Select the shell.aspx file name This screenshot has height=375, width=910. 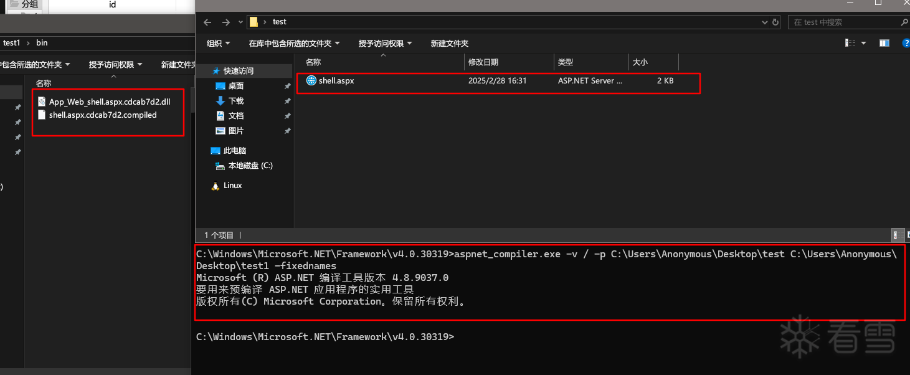click(336, 80)
